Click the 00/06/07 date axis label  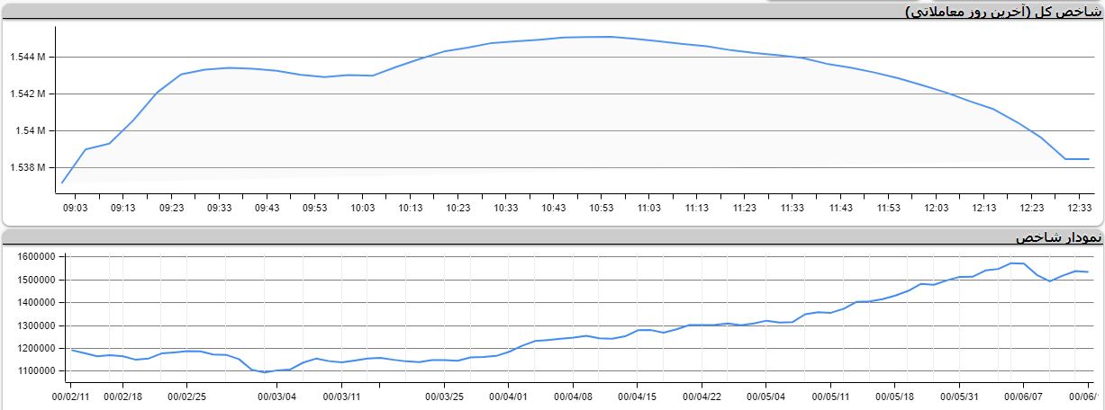click(1023, 396)
